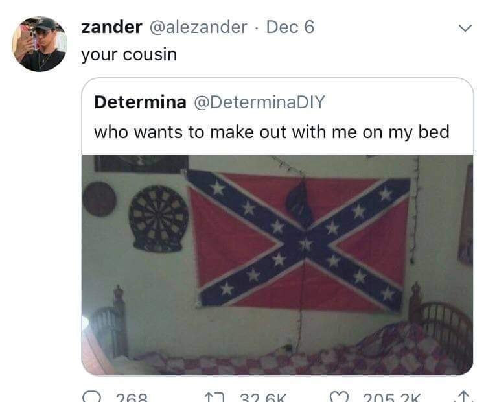Open the tweet options chevron menu
The image size is (486, 402).
pyautogui.click(x=465, y=29)
